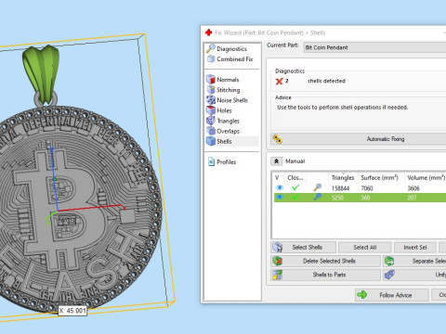Toggle visibility of the 158844-triangle shell
Screen dimensions: 446x334
tap(280, 187)
